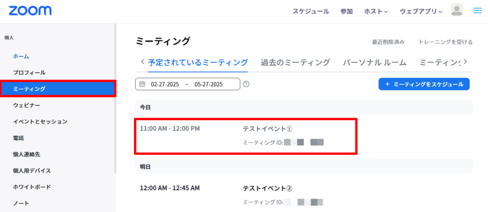Click the Zoom logo
488x212 pixels.
coord(30,10)
